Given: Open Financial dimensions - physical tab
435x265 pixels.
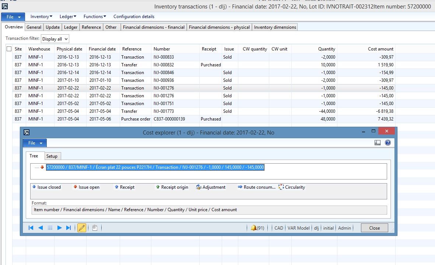Looking at the screenshot, I should click(219, 27).
